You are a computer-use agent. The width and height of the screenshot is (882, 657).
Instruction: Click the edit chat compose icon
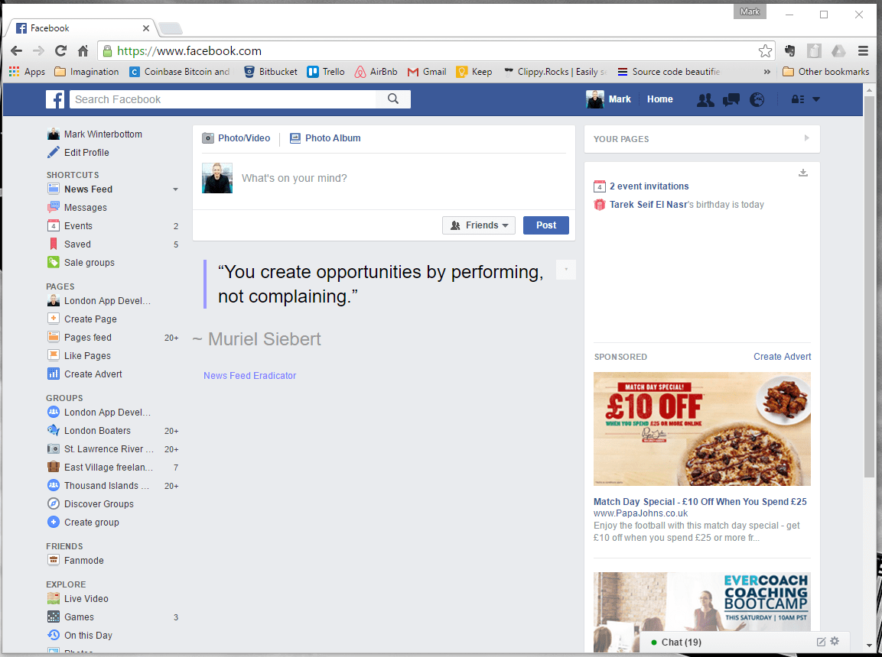821,641
